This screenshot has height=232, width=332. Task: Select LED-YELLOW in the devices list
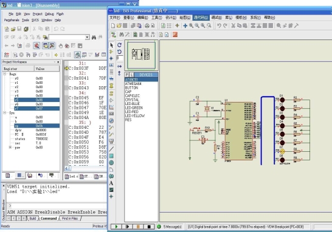(134, 115)
